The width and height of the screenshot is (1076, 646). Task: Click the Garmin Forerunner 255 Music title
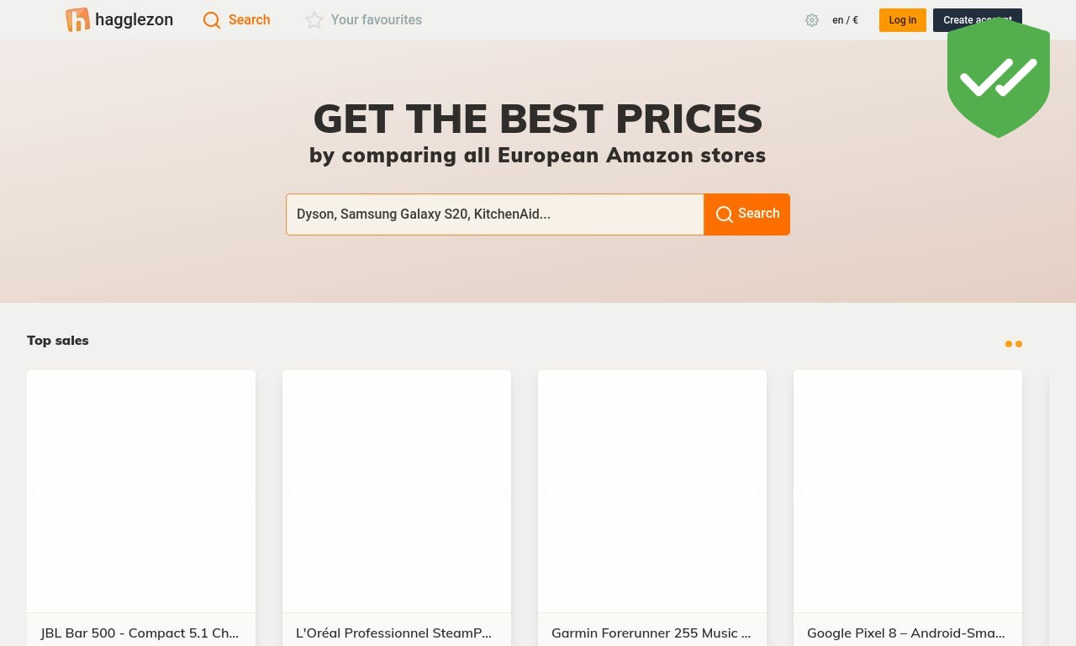pos(651,633)
